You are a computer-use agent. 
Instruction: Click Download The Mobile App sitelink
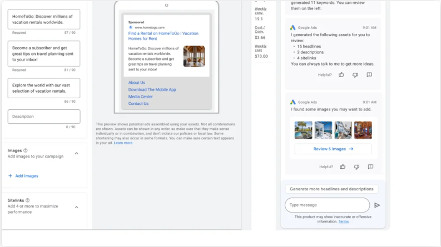152,89
